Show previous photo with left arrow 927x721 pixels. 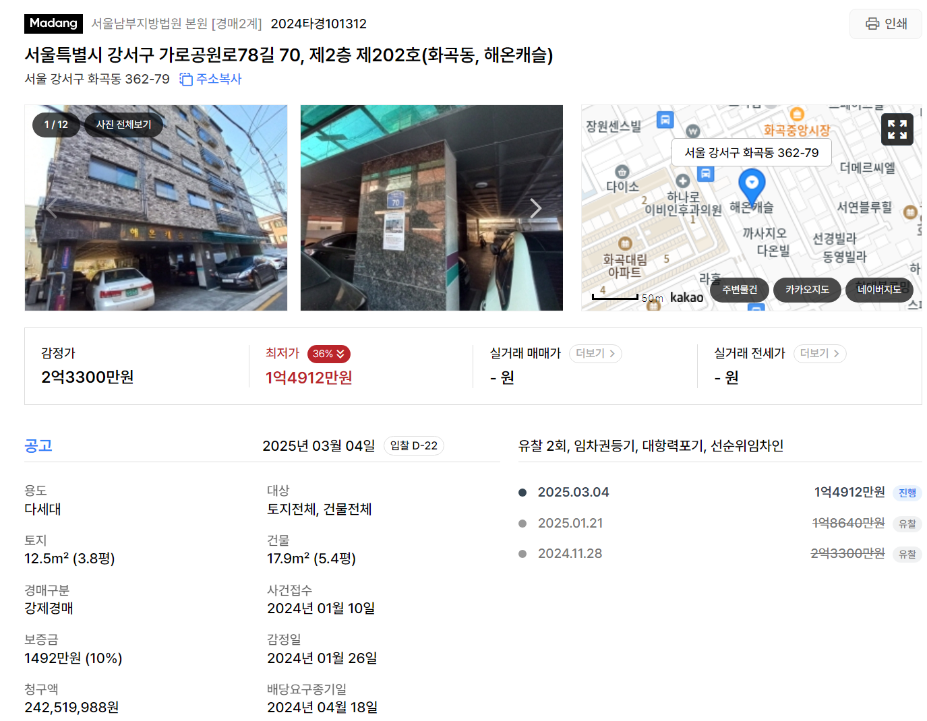pyautogui.click(x=51, y=208)
